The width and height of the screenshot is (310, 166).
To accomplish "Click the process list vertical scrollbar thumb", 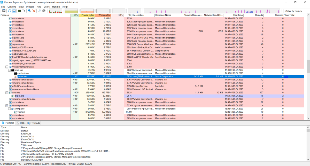I will (308, 66).
